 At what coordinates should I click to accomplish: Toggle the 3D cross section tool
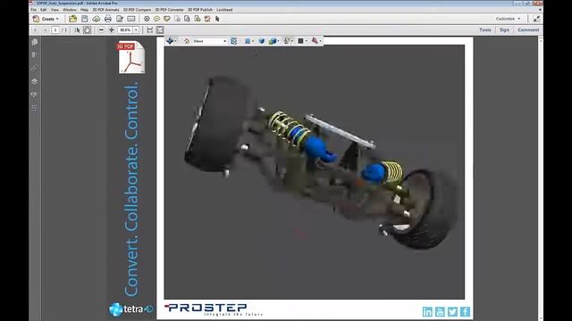pyautogui.click(x=315, y=41)
